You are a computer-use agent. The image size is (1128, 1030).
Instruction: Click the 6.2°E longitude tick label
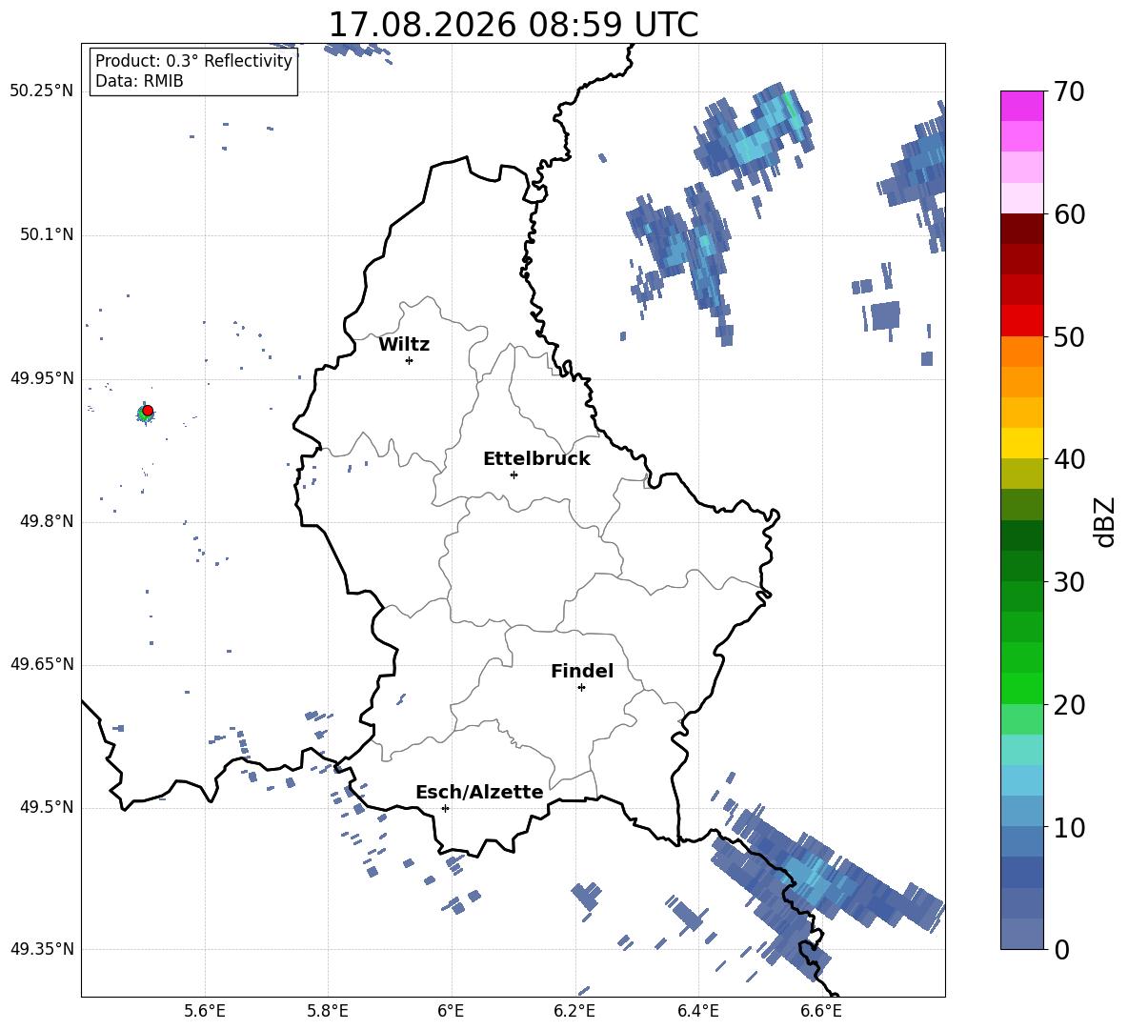click(x=574, y=1011)
